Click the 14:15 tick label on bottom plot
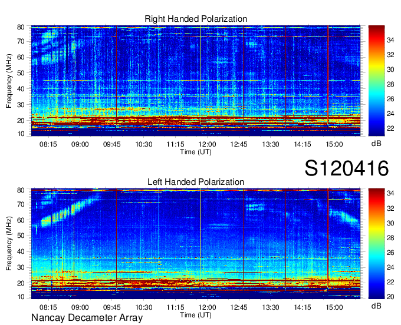The image size is (401, 325). coord(303,307)
